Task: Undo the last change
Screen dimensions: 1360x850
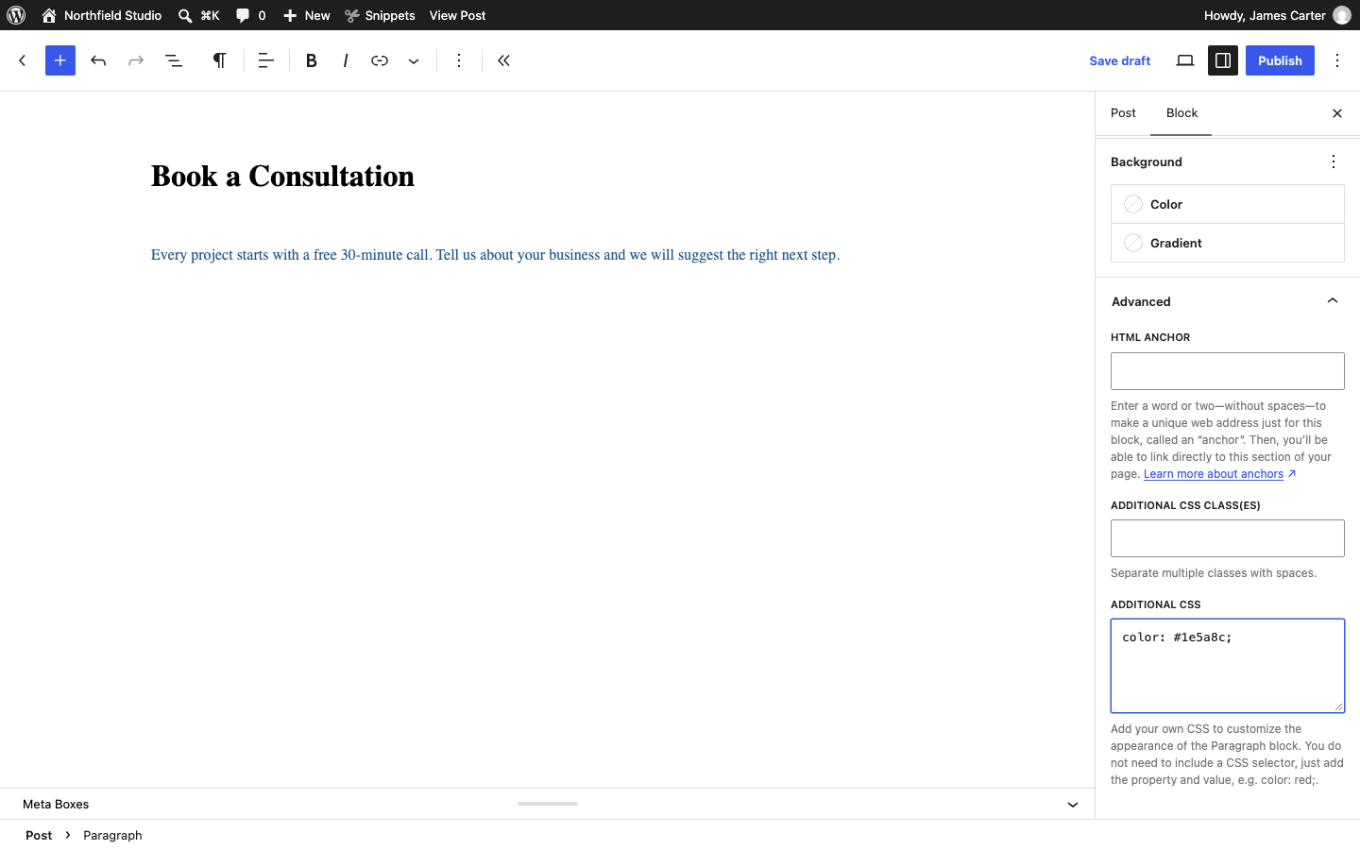Action: point(98,60)
